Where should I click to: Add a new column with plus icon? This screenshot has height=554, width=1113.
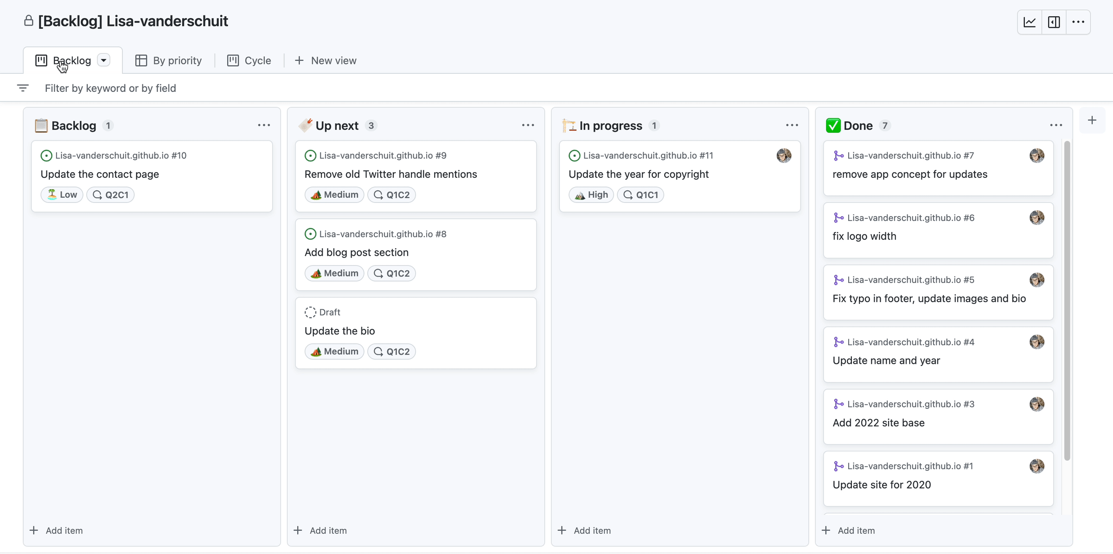click(x=1092, y=120)
